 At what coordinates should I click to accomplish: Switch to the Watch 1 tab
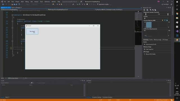[x=8, y=97]
